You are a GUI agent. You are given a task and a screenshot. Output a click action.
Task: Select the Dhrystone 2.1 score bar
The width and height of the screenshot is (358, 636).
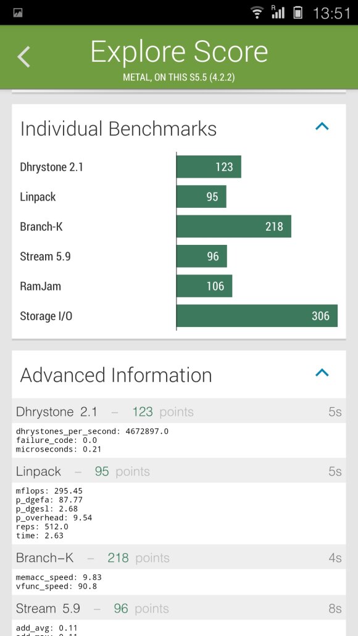[x=209, y=167]
